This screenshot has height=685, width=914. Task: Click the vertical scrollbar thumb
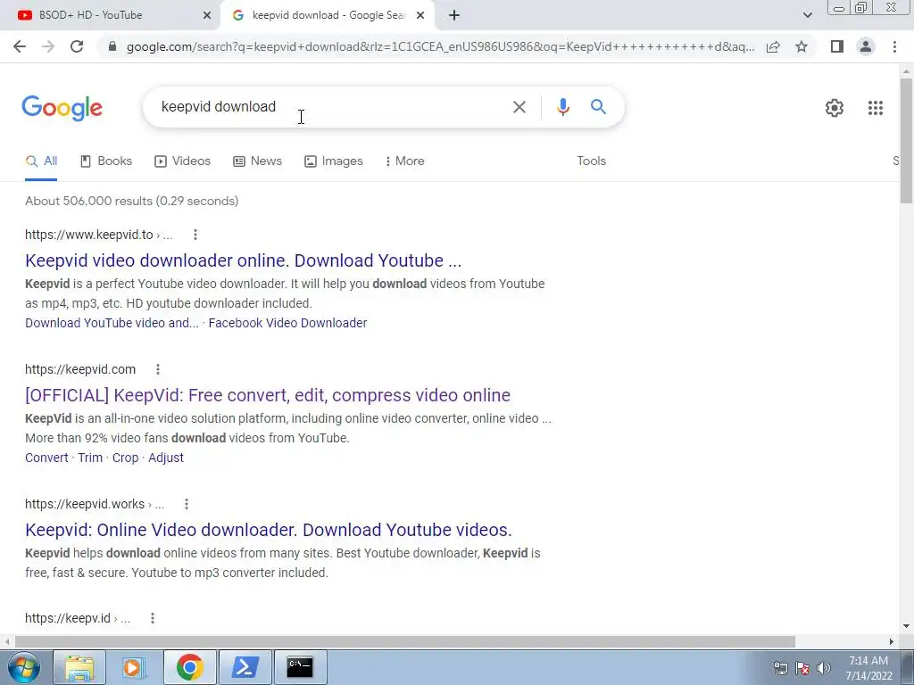(x=906, y=140)
